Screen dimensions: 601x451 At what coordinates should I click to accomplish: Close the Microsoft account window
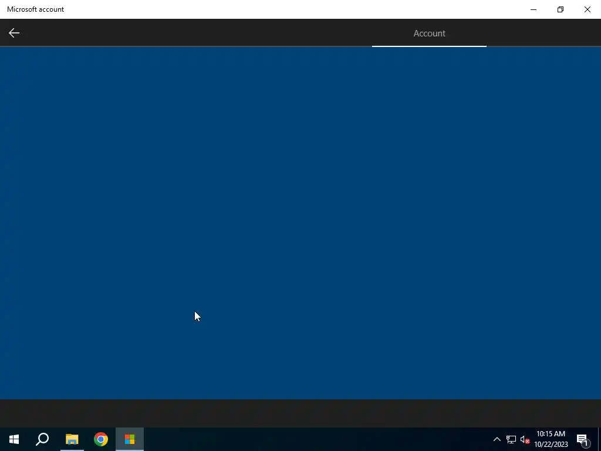point(587,9)
